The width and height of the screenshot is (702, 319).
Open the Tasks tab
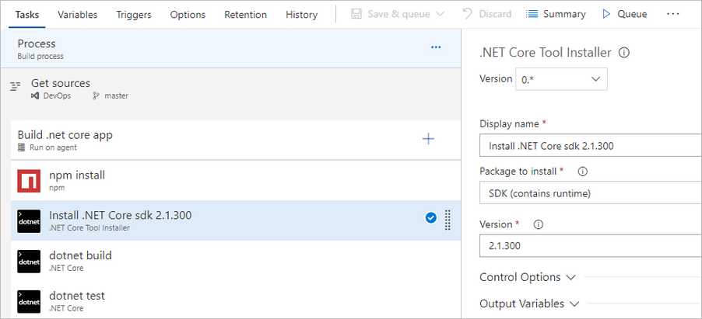(27, 14)
